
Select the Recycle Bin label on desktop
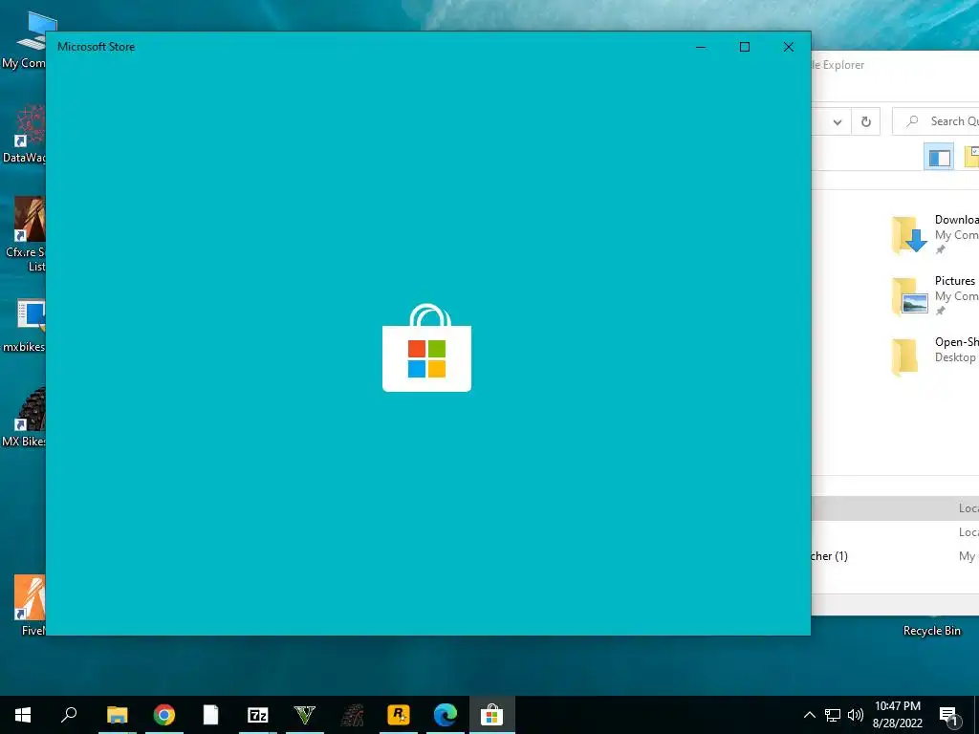click(x=931, y=631)
